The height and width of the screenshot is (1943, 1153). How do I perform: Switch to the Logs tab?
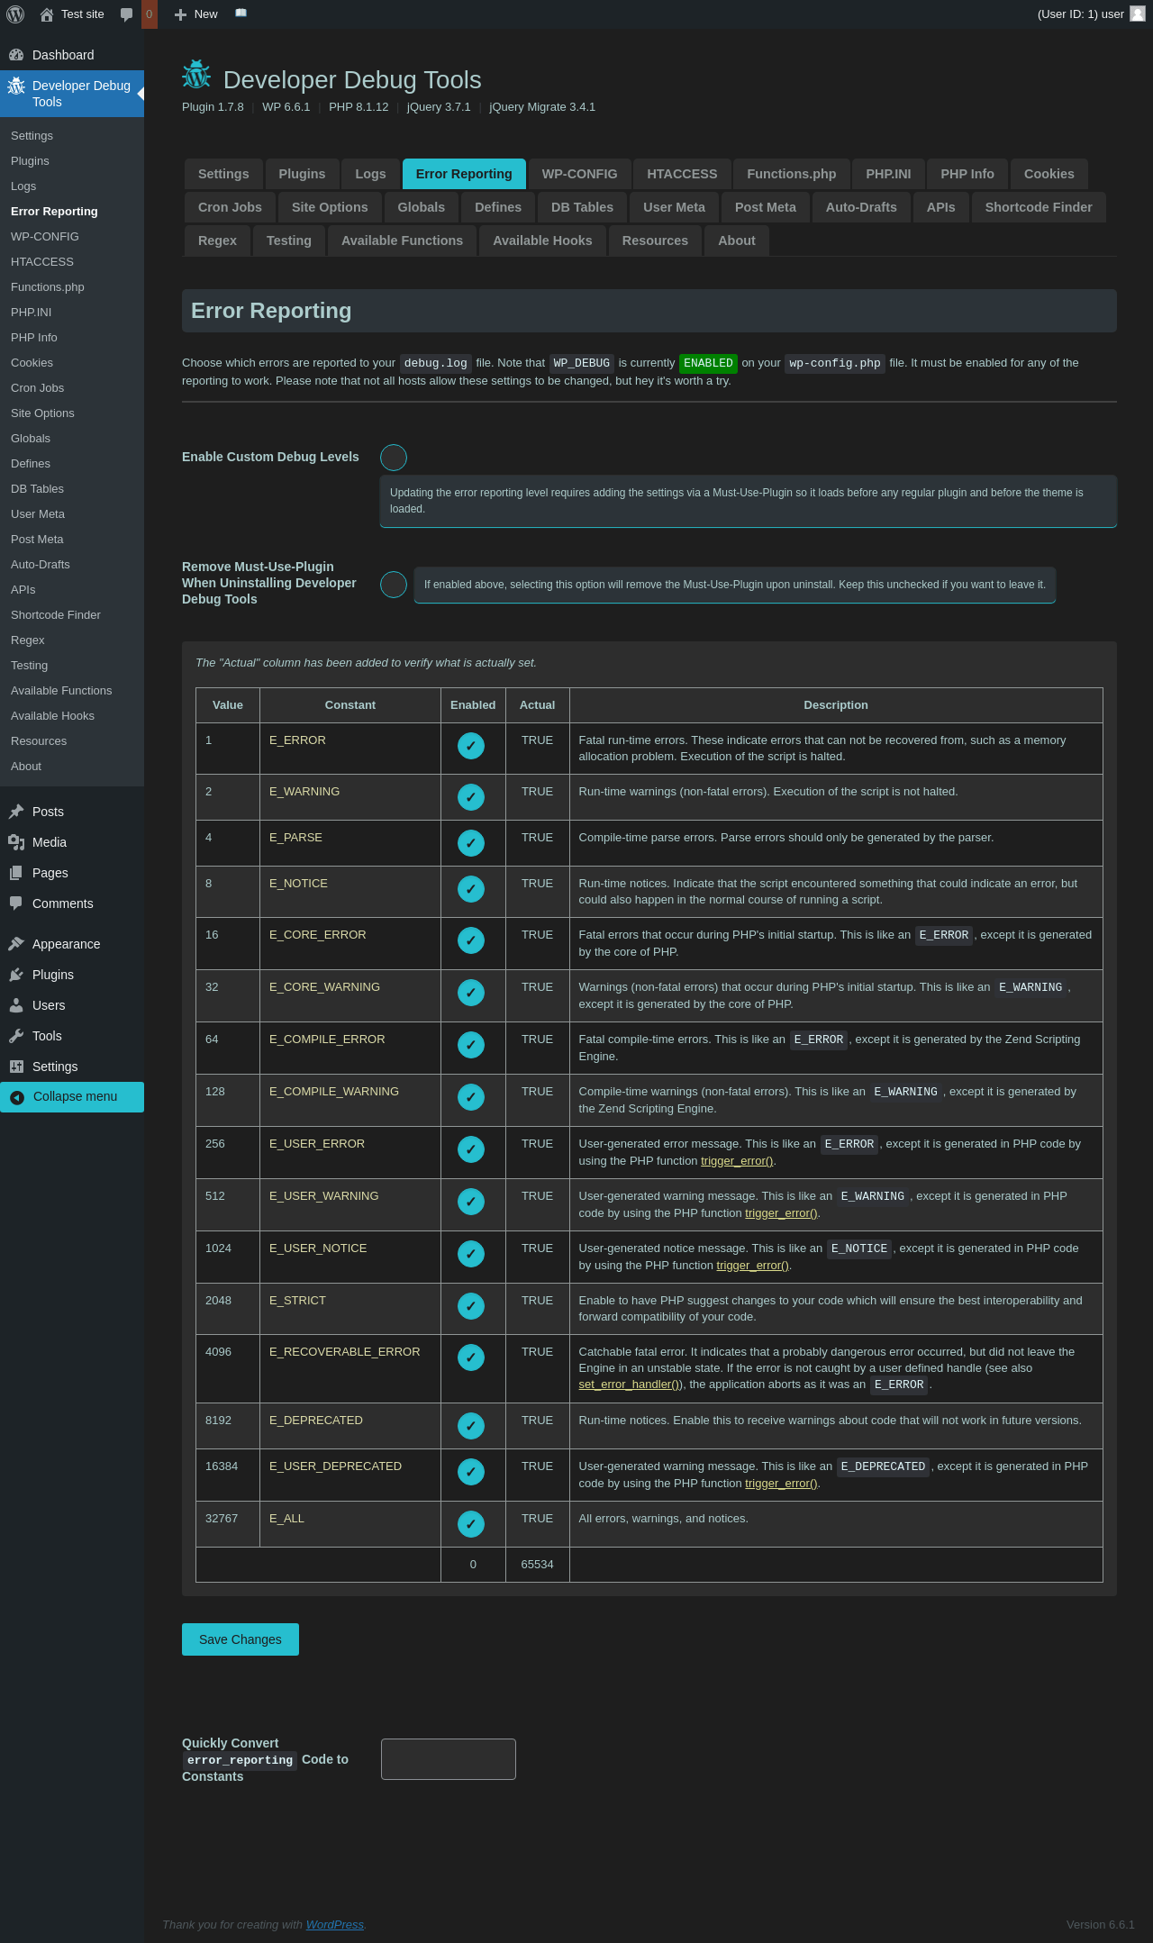[x=370, y=174]
